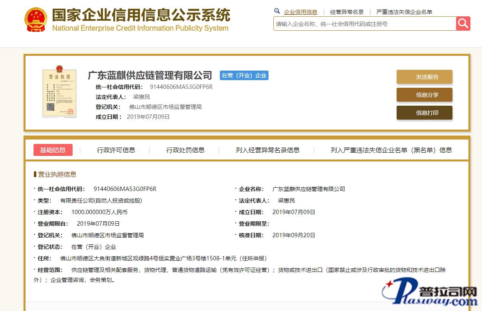Open the 行政处罚信息 tab
The height and width of the screenshot is (311, 482).
point(185,150)
